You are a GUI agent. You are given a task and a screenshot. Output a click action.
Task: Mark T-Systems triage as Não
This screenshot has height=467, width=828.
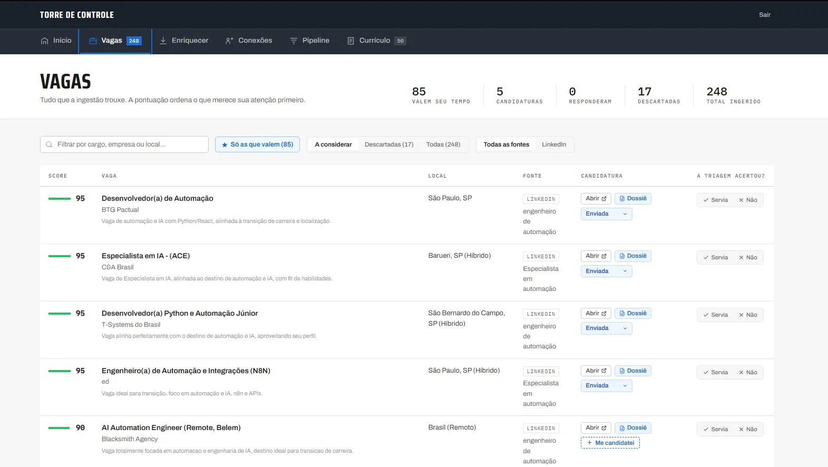748,315
